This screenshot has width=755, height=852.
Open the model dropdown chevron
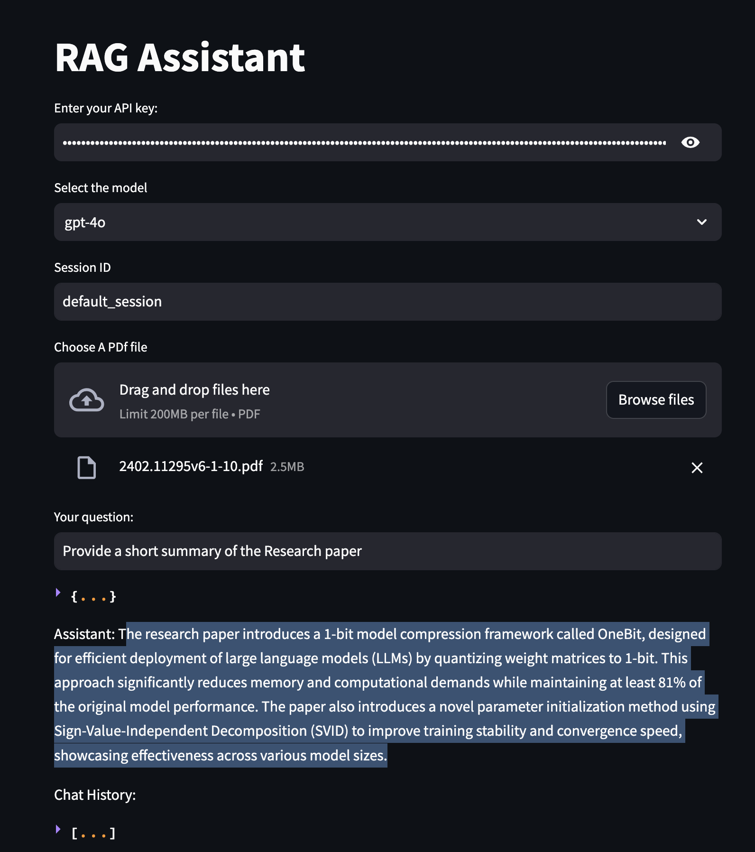click(701, 222)
